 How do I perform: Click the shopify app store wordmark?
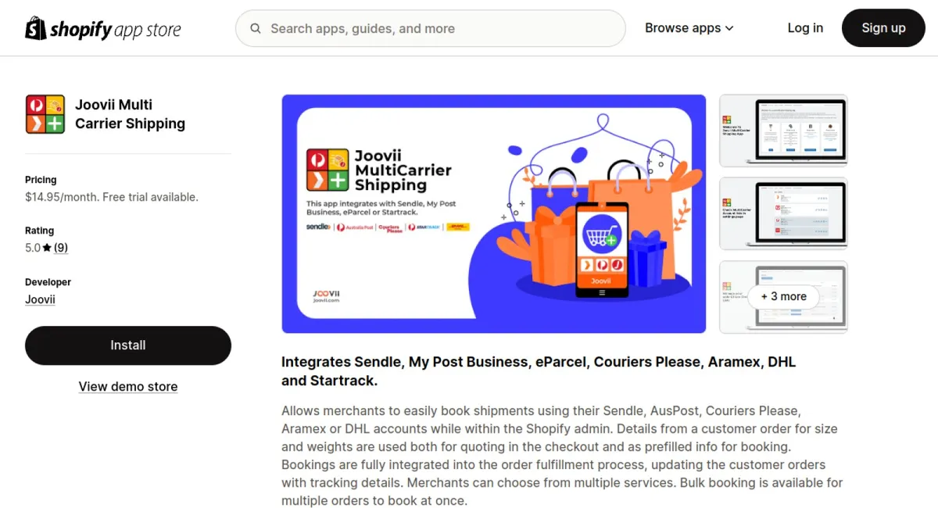[x=116, y=30]
